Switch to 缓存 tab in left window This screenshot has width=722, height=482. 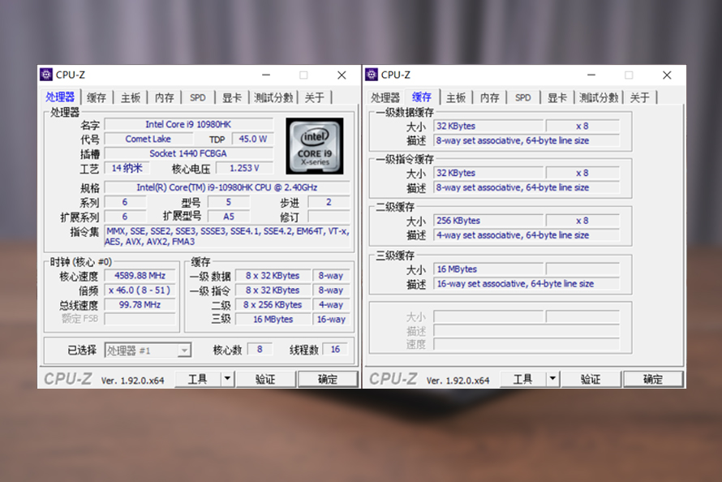[97, 97]
